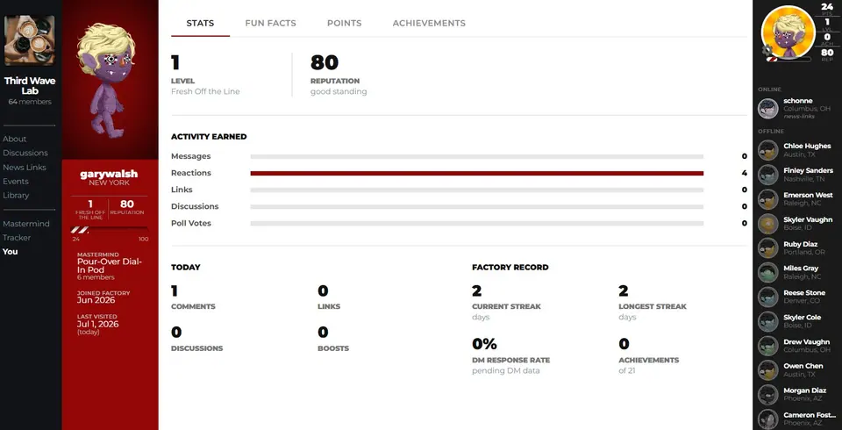This screenshot has width=842, height=430.
Task: Open Emerson West's member avatar
Action: click(x=768, y=199)
